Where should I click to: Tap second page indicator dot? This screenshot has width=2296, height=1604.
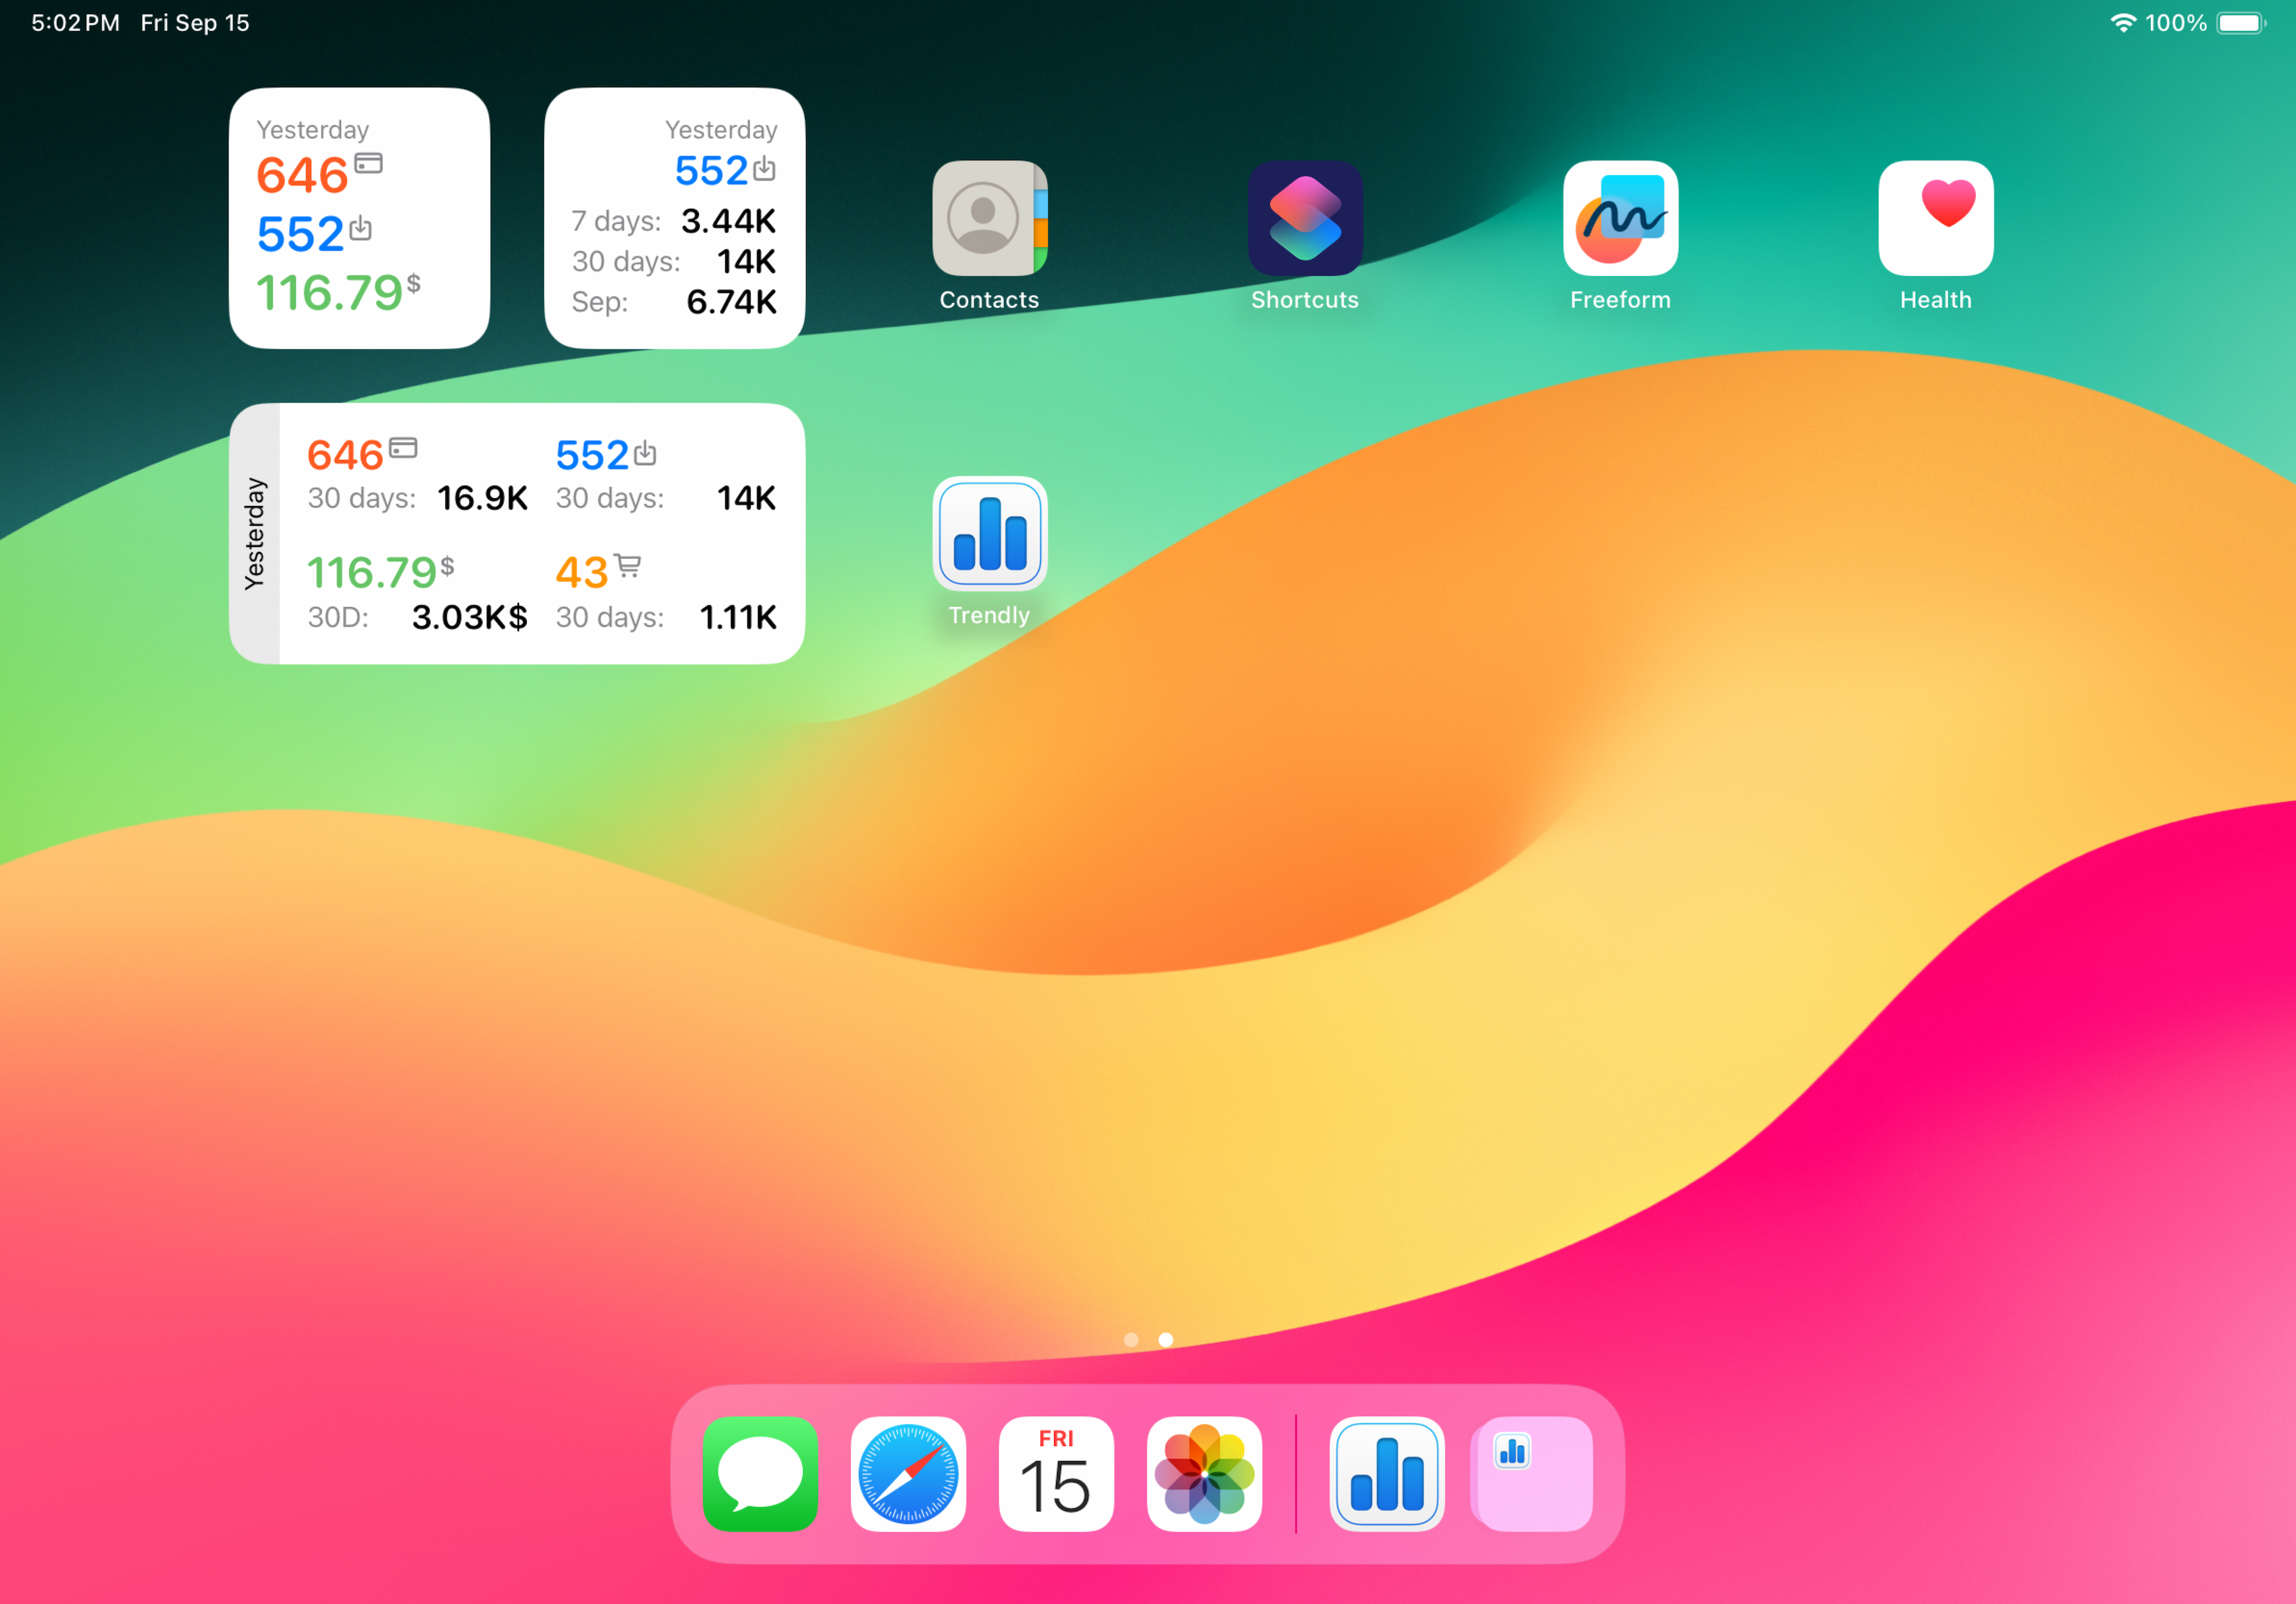pyautogui.click(x=1165, y=1340)
